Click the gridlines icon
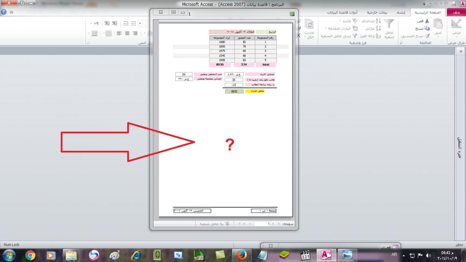Screen dimensions: 466x262 109,33
